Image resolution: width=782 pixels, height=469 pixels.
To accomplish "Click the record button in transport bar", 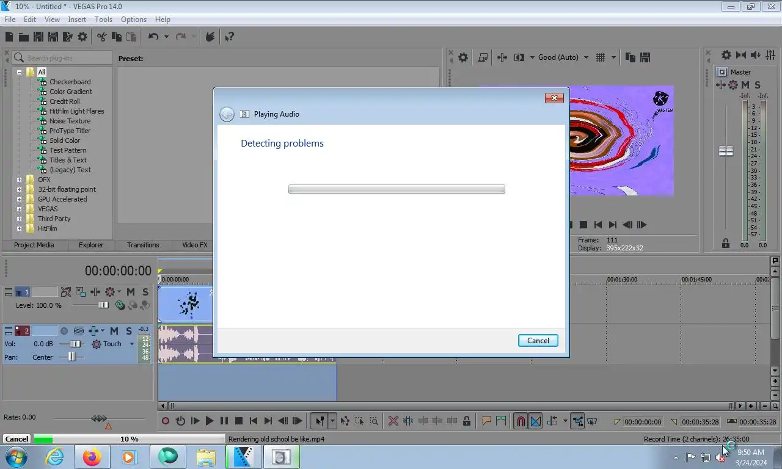I will (x=166, y=421).
